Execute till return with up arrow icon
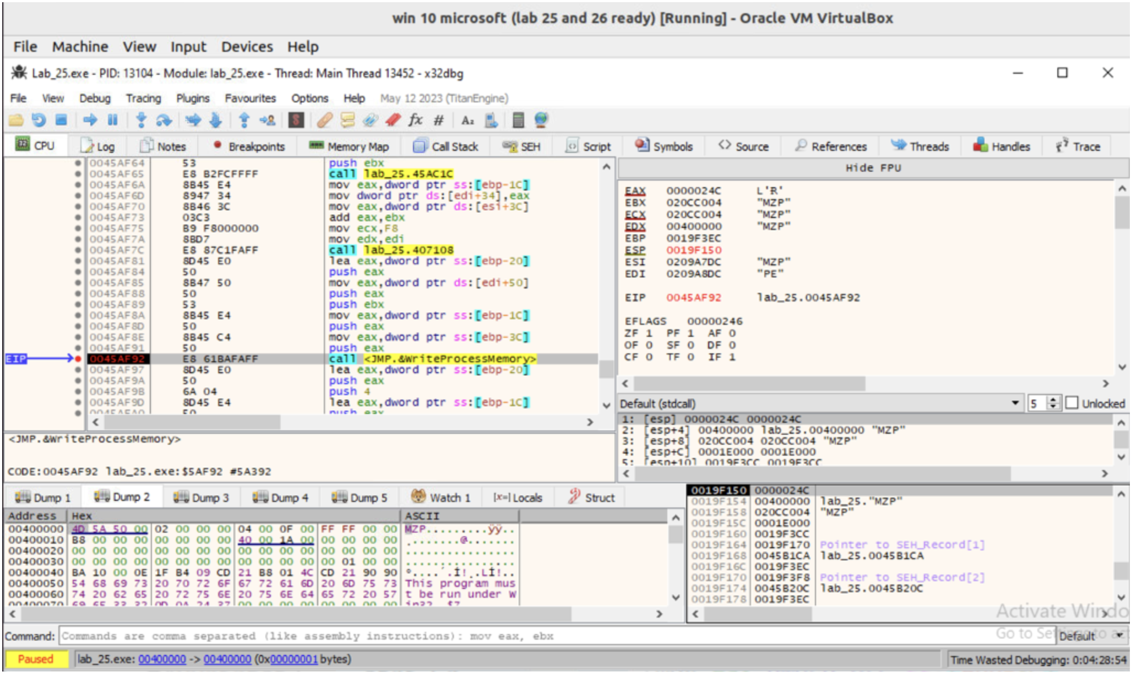 (x=244, y=120)
